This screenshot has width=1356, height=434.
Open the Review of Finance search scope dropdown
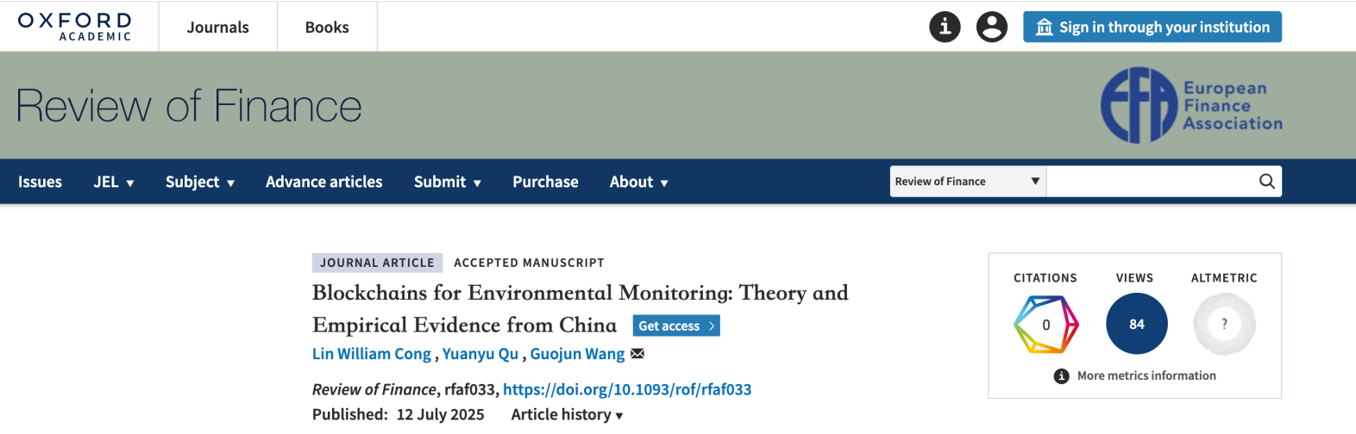coord(967,182)
